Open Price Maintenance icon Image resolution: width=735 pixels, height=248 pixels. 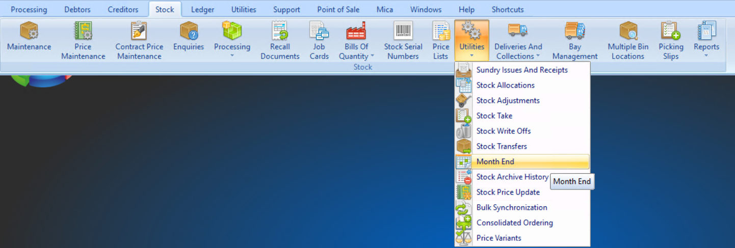(x=83, y=31)
